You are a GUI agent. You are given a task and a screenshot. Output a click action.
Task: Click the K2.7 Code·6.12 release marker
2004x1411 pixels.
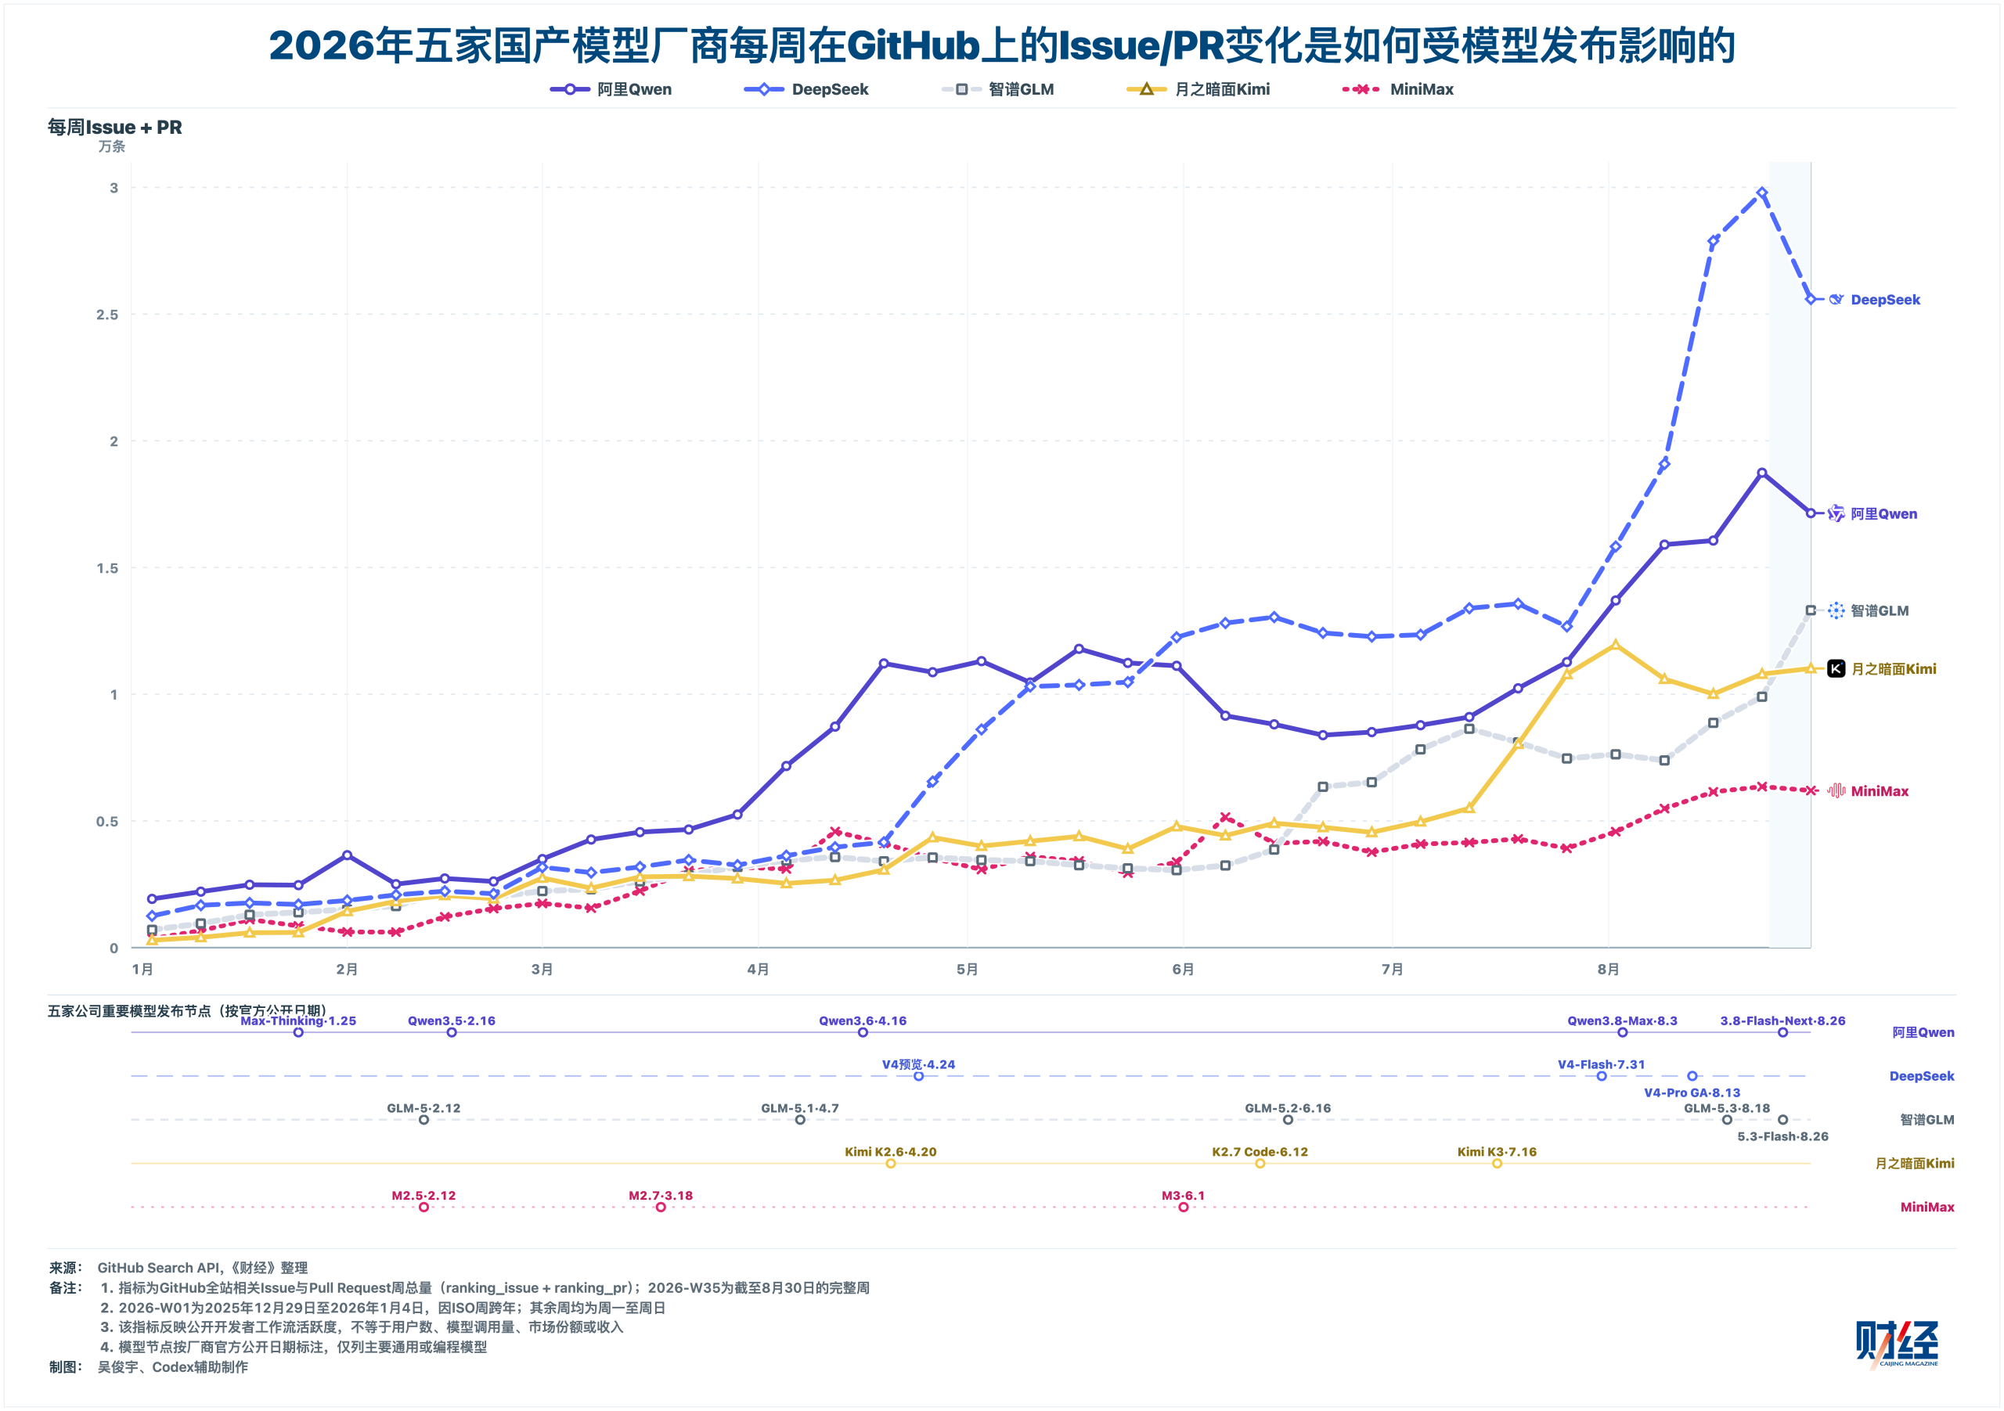[1260, 1163]
